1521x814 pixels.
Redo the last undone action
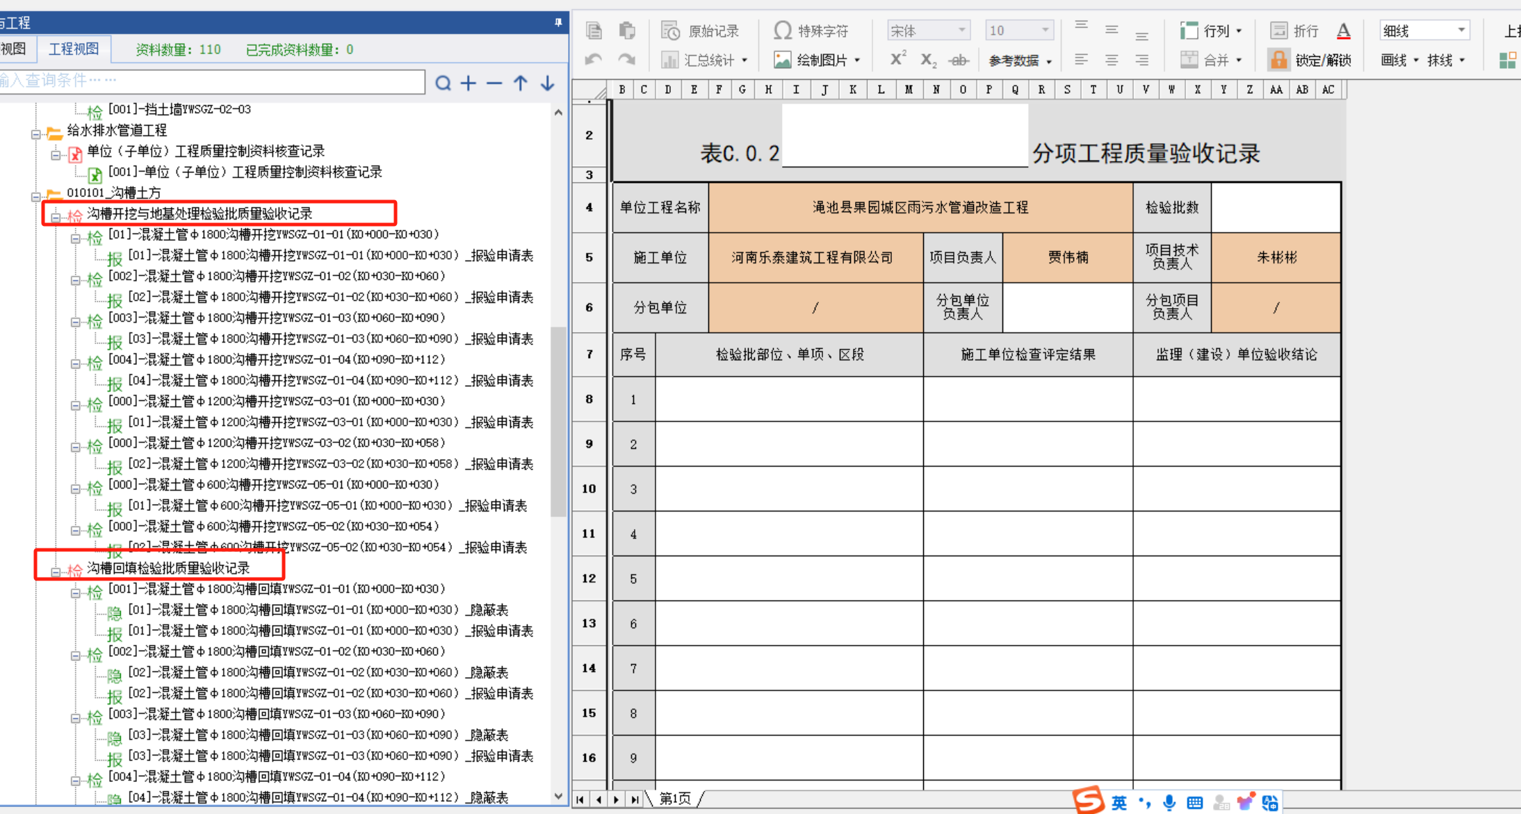(627, 60)
